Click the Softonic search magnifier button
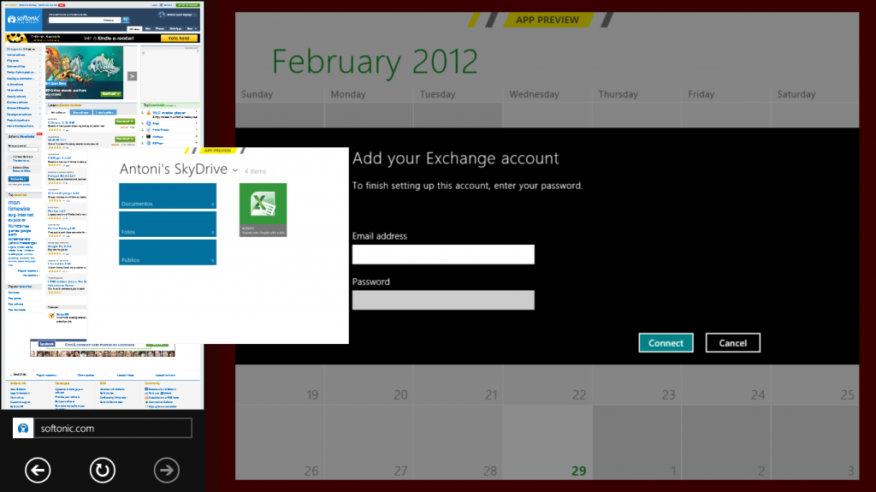 [x=126, y=21]
